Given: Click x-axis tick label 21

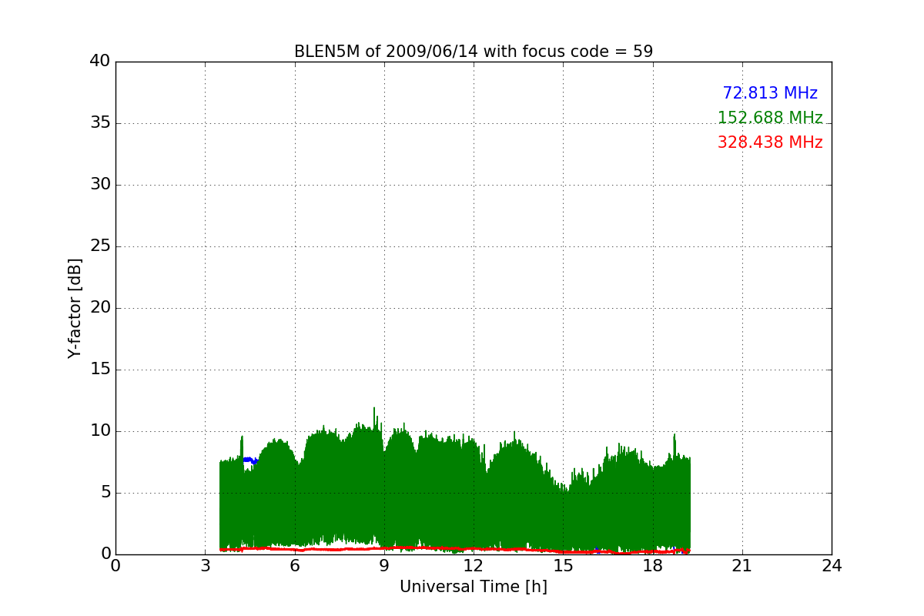Looking at the screenshot, I should click(x=742, y=566).
